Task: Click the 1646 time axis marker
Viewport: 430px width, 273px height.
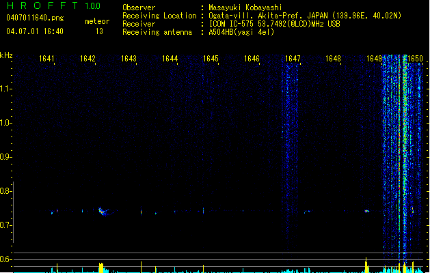Action: (252, 59)
